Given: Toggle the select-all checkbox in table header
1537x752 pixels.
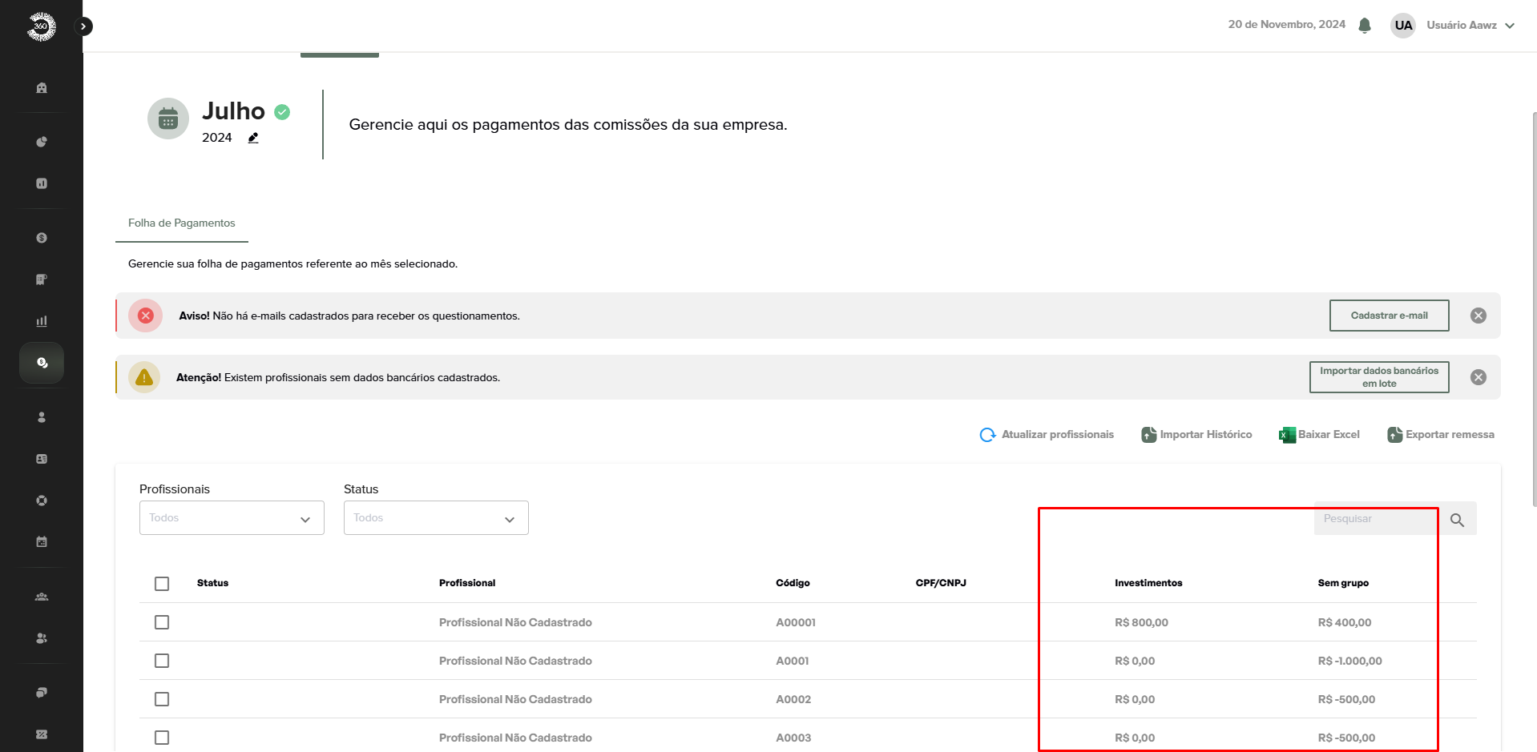Looking at the screenshot, I should [x=162, y=584].
